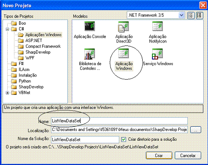
Task: Click the Biblioteca de Controles label text
Action: click(x=90, y=66)
